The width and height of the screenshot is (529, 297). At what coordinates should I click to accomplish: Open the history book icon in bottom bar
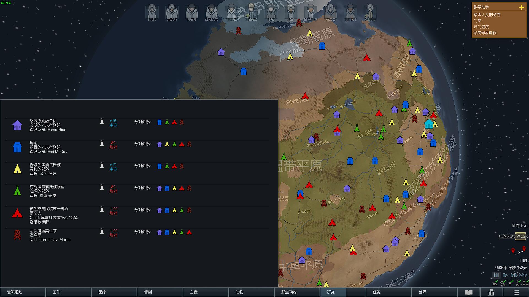click(x=469, y=292)
